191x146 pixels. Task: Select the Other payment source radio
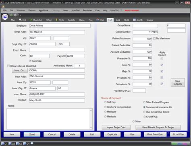click(x=133, y=121)
